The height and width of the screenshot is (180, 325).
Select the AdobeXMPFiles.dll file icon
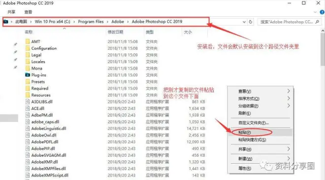28,168
